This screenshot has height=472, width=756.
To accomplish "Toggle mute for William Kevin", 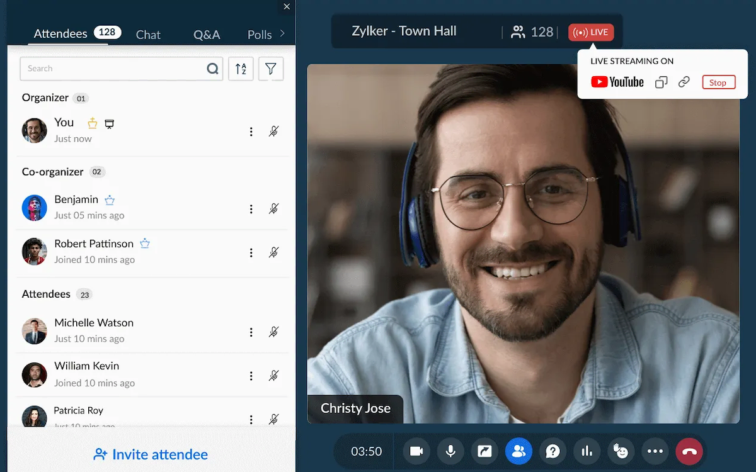I will [273, 376].
